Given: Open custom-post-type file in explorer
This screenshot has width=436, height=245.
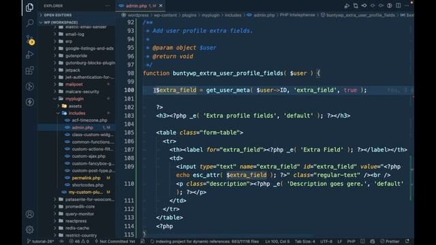Looking at the screenshot, I should click(93, 171).
